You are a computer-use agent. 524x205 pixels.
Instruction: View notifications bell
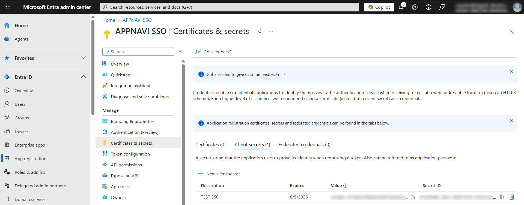(401, 7)
